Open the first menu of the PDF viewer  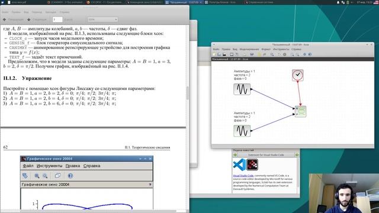click(x=5, y=12)
